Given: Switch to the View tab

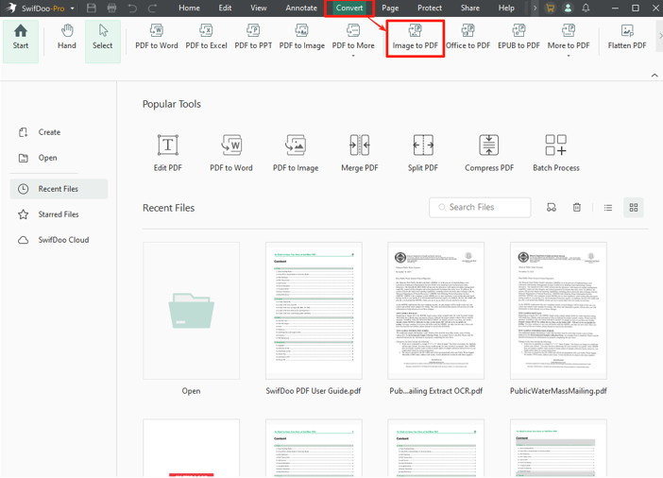Looking at the screenshot, I should pyautogui.click(x=259, y=9).
